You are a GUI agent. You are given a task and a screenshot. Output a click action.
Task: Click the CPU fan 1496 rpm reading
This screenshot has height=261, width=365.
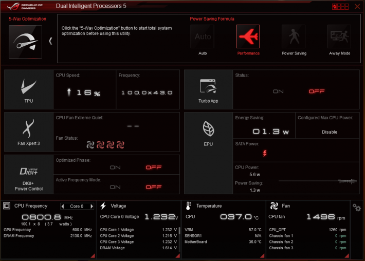click(325, 217)
